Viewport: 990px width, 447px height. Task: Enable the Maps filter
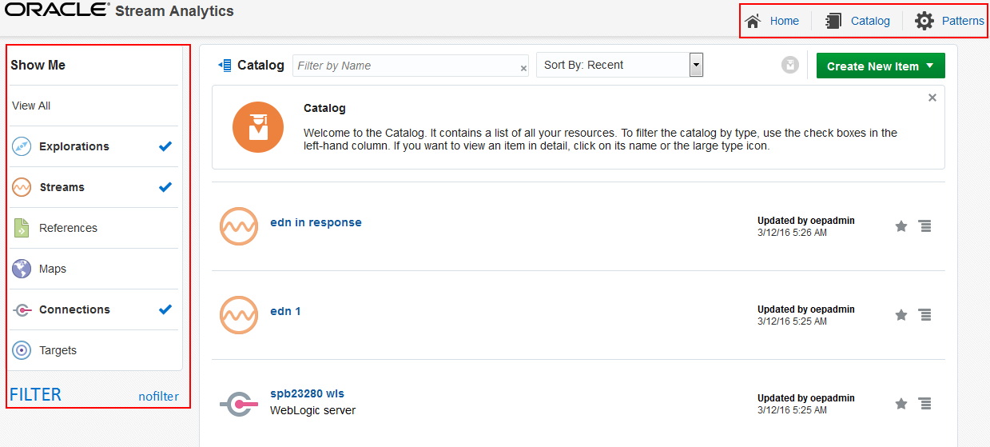pyautogui.click(x=94, y=269)
